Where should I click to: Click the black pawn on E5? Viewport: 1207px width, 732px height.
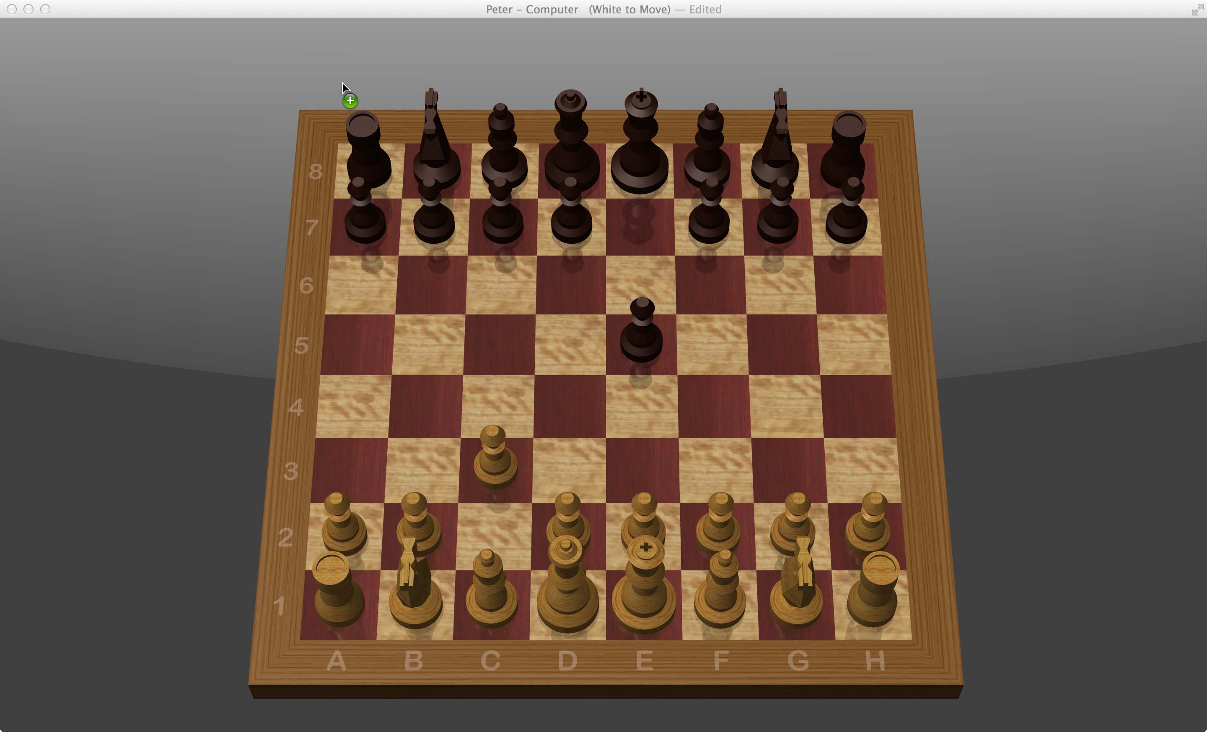(642, 330)
